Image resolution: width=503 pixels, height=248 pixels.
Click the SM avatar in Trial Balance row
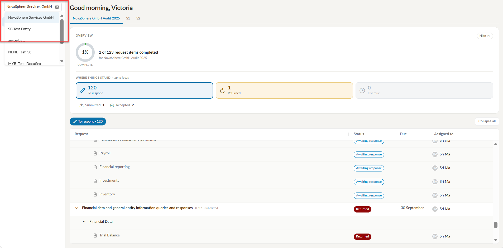pyautogui.click(x=435, y=236)
